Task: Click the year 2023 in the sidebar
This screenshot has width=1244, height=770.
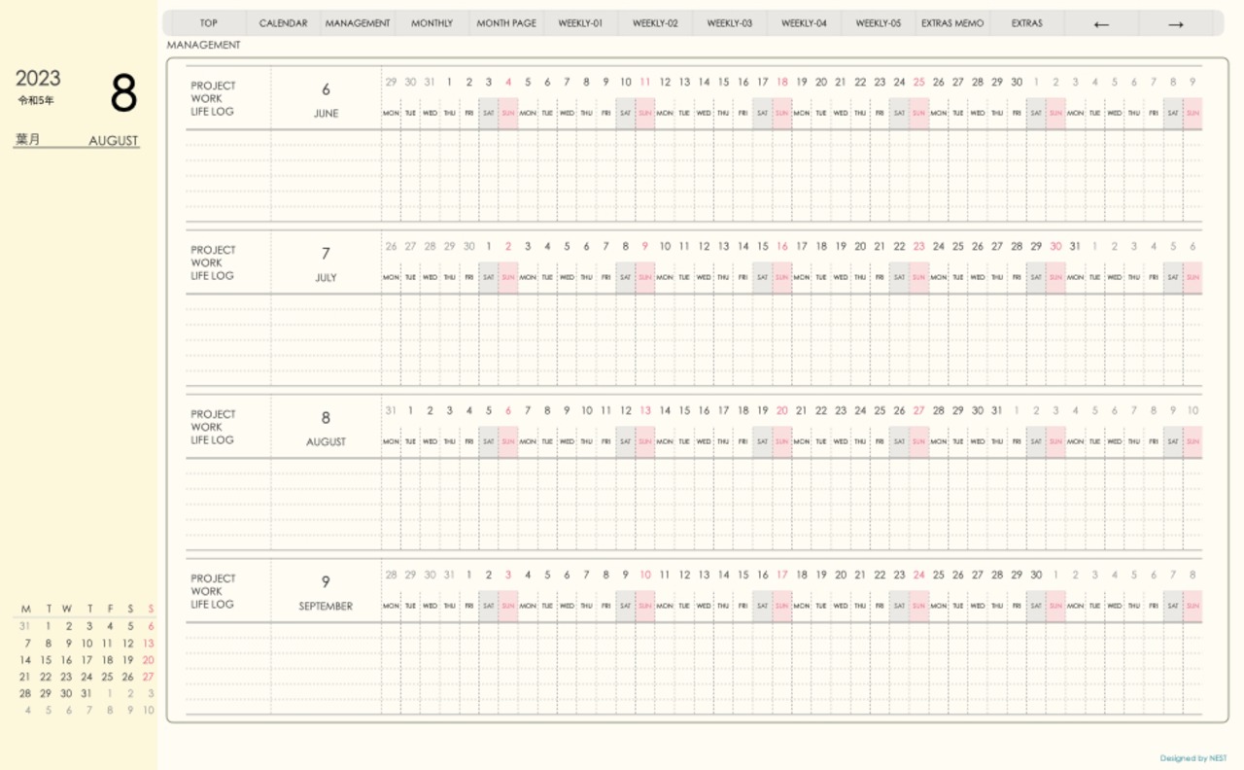Action: point(38,79)
